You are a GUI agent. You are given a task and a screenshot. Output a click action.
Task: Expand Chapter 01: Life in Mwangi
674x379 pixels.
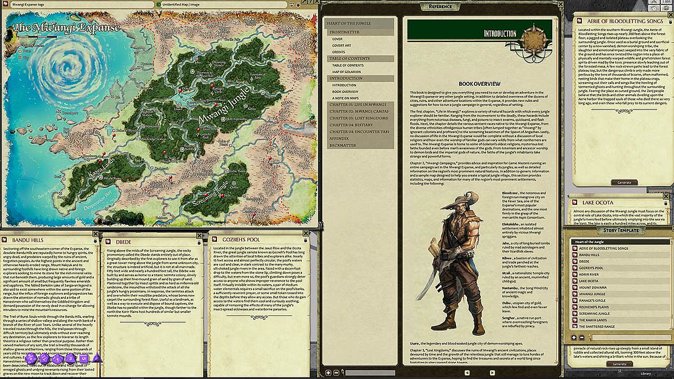coord(360,105)
